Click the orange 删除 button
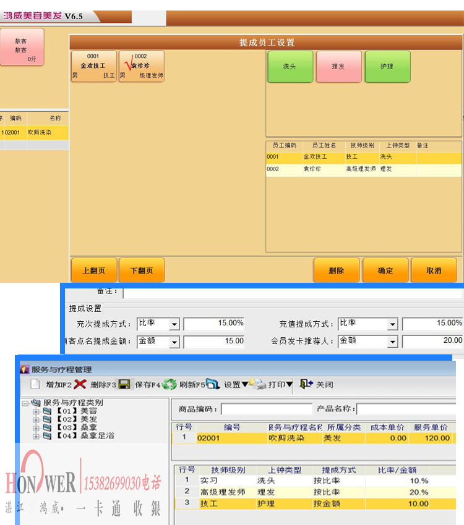The height and width of the screenshot is (525, 464). pyautogui.click(x=337, y=270)
